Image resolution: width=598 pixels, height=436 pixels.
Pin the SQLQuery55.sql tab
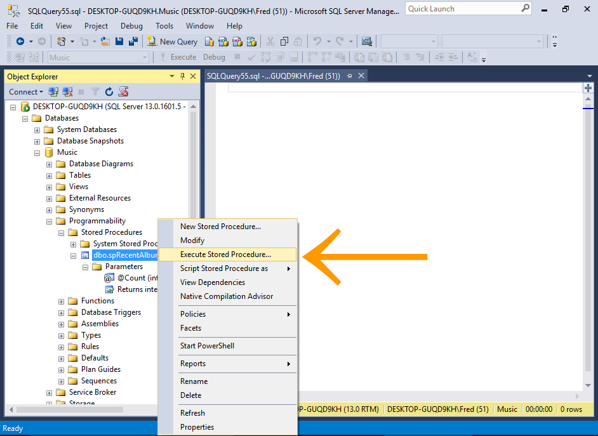point(349,76)
